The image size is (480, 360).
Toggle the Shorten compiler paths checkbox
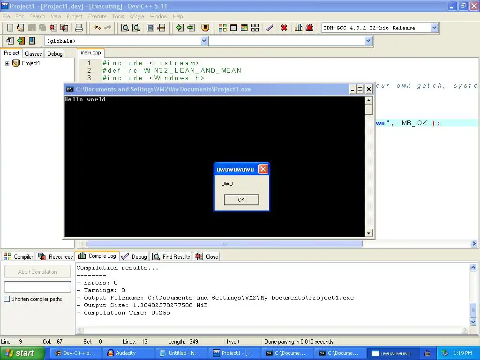(x=7, y=299)
